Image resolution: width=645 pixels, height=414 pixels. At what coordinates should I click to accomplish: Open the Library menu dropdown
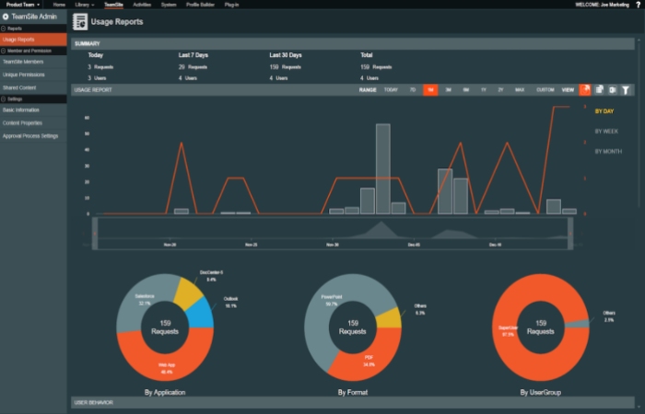[85, 5]
